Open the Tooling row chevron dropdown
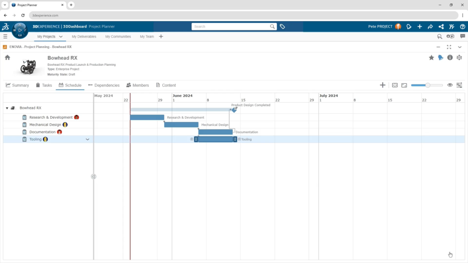Screen dimensions: 468x263 point(88,139)
